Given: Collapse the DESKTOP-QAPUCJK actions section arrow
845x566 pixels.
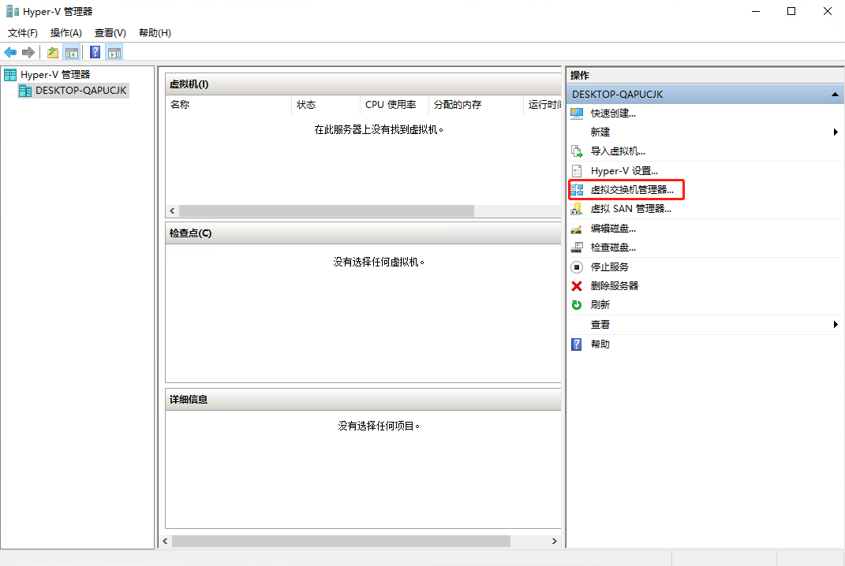Looking at the screenshot, I should click(835, 95).
